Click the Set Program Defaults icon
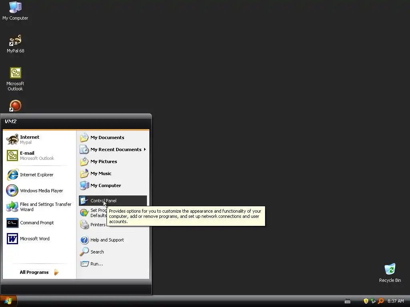 (84, 213)
